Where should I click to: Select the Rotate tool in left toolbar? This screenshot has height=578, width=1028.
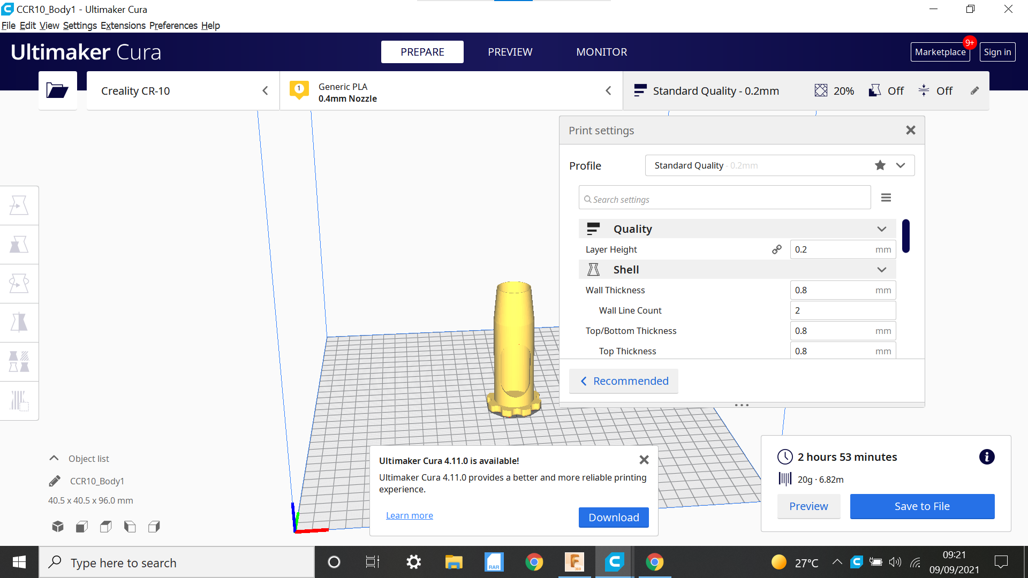[x=19, y=284]
